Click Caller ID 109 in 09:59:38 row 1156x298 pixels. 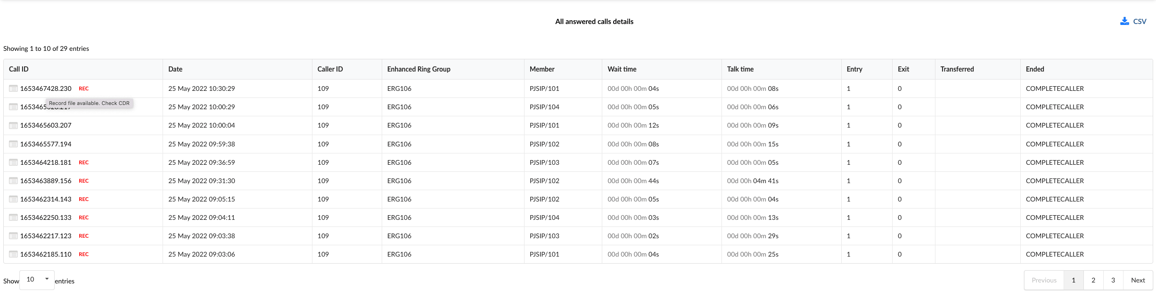point(323,144)
